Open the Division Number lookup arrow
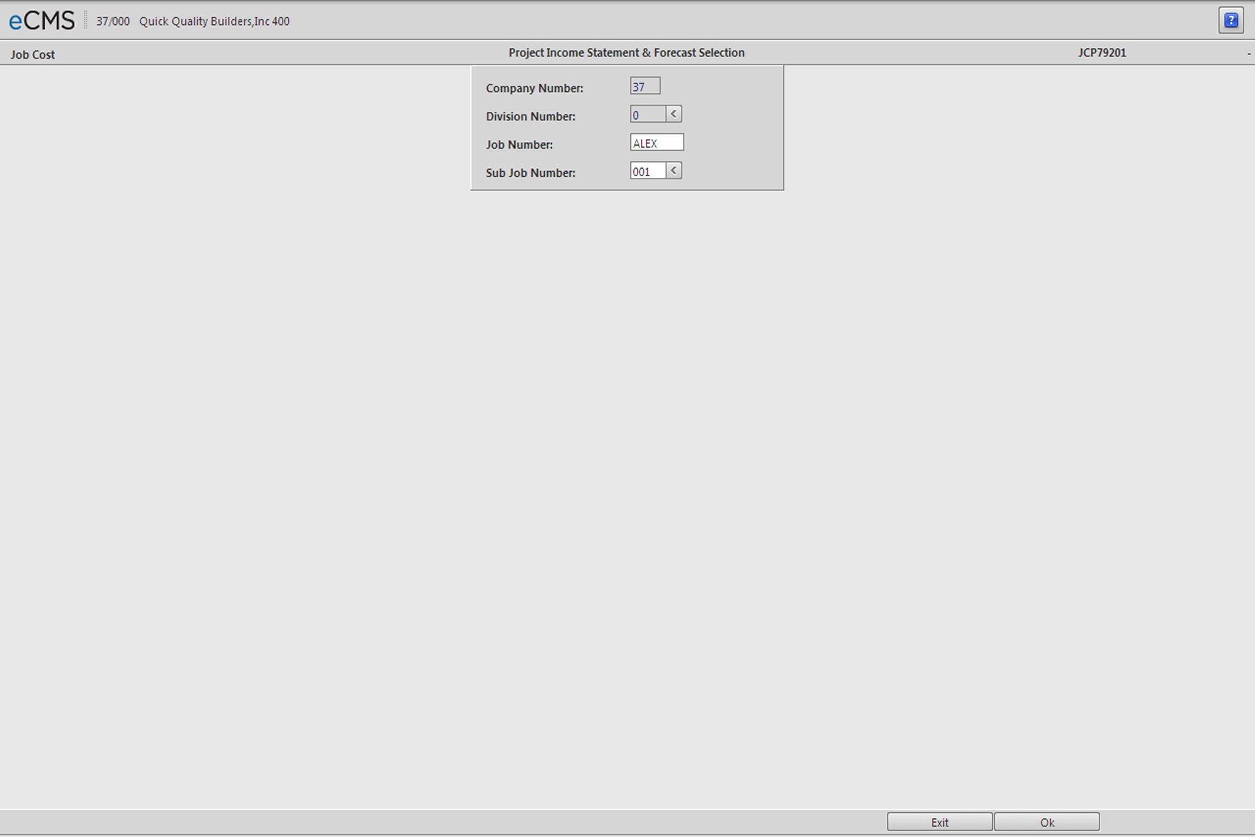 (674, 114)
